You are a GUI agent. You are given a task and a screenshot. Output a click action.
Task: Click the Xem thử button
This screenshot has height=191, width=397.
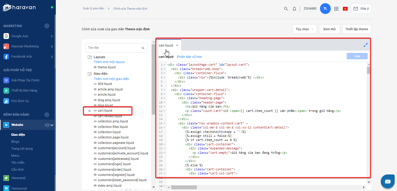(329, 29)
